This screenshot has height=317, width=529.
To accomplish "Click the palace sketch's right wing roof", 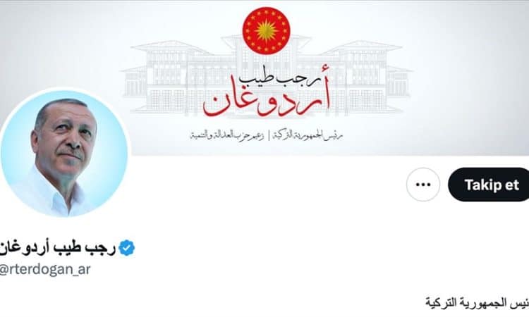I will coord(362,47).
